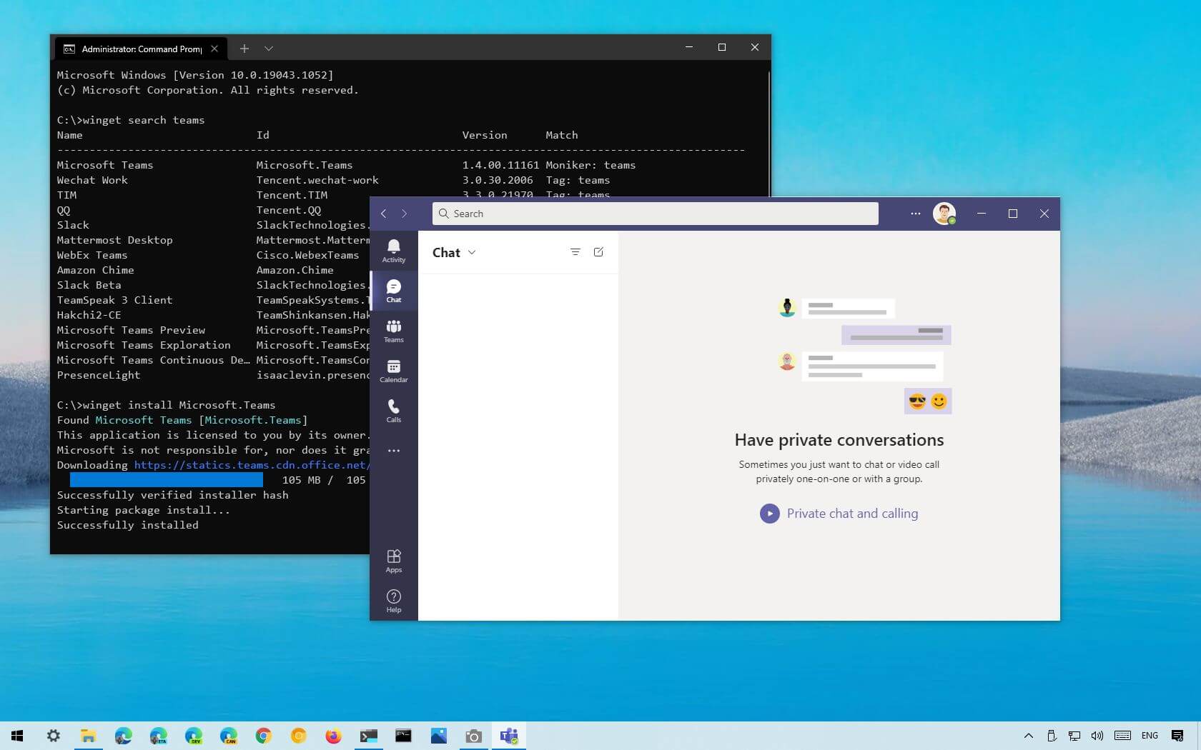
Task: Open your Teams profile picture menu
Action: (x=944, y=214)
